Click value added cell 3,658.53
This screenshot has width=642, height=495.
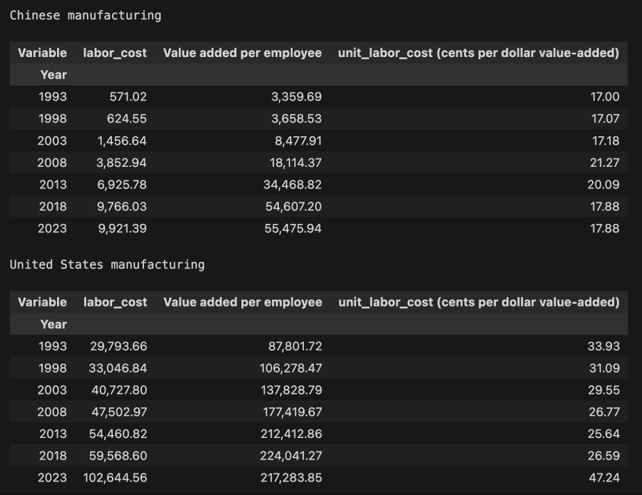click(x=297, y=118)
